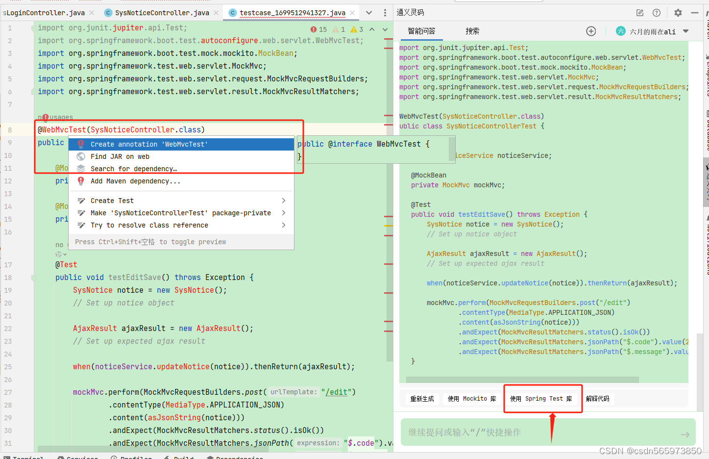Click the teal user avatar icon

(x=621, y=31)
